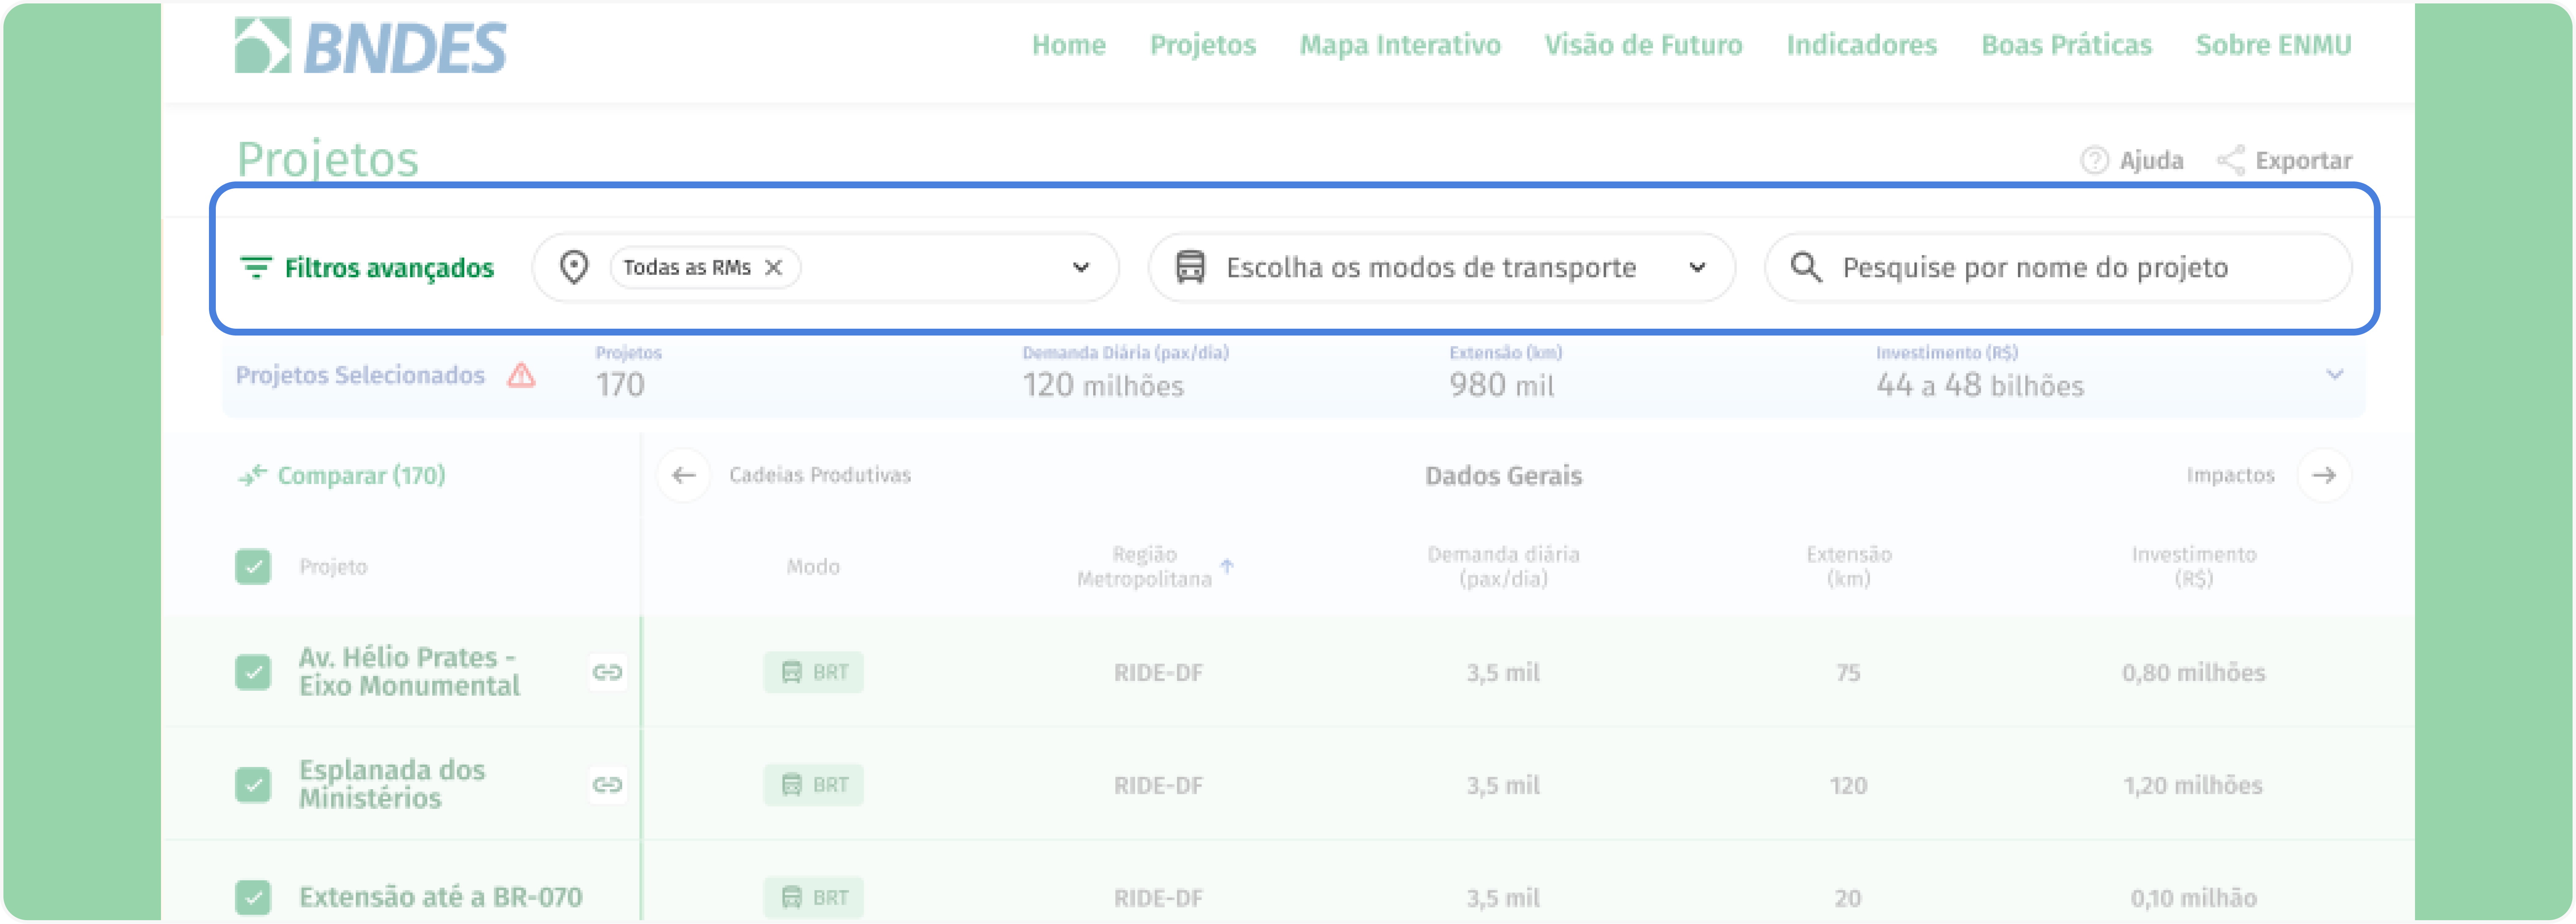Screen dimensions: 2576x924
Task: Click the Projeto column header
Action: pyautogui.click(x=333, y=567)
